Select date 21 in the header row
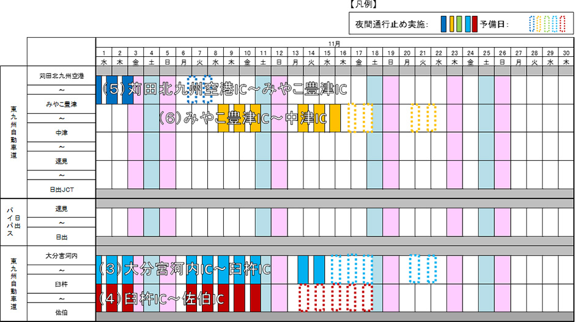Screen dimensions: 575x322 (x=423, y=53)
